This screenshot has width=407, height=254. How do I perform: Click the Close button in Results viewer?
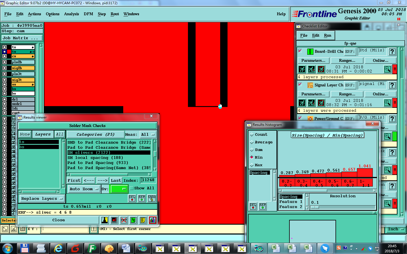point(59,220)
